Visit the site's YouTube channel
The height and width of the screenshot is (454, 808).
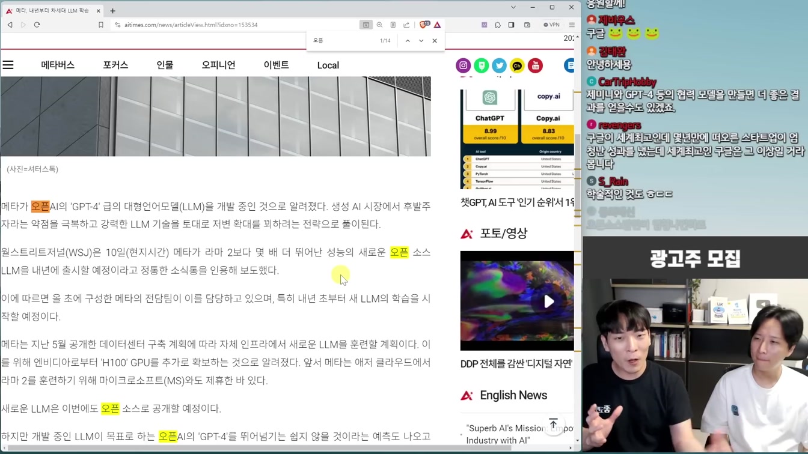[x=535, y=65]
